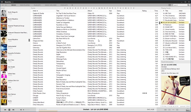Sort tracks by the Artist column header

pos(43,11)
